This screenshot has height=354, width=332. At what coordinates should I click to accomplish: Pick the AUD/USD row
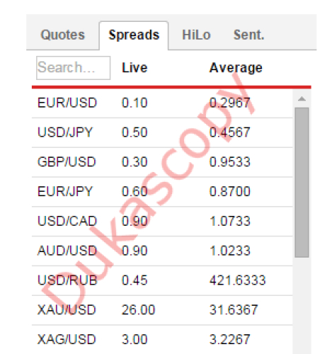162,251
